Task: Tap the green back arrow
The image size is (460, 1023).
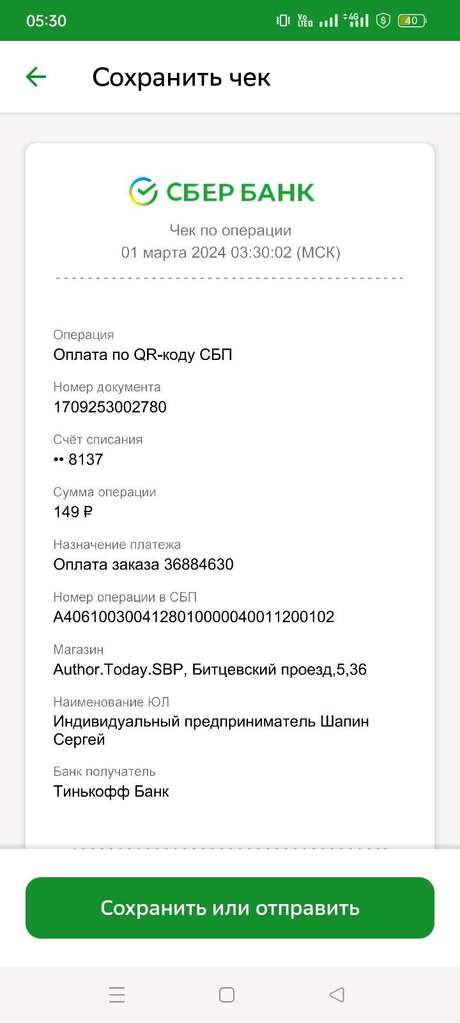Action: [36, 77]
